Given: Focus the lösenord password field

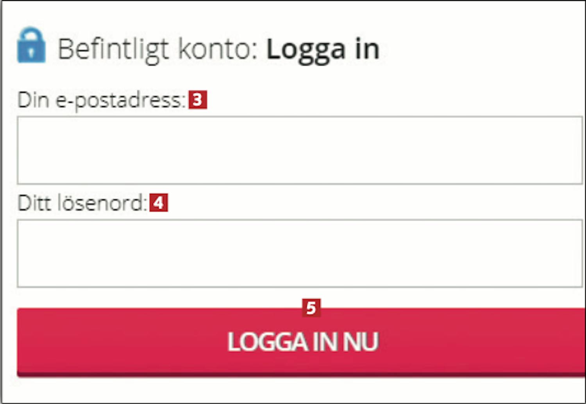Looking at the screenshot, I should tap(300, 253).
